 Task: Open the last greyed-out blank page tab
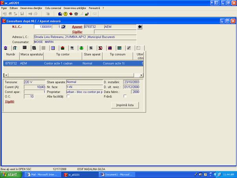[138, 48]
